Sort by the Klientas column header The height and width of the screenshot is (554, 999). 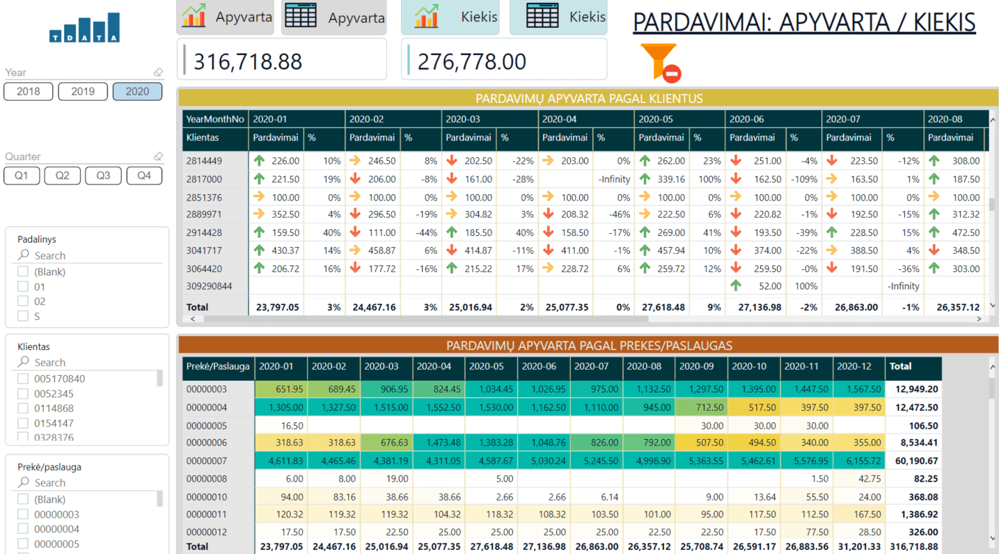[x=203, y=138]
